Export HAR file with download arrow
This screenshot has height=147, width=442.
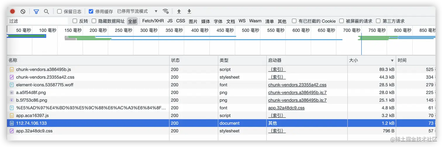[x=189, y=11]
